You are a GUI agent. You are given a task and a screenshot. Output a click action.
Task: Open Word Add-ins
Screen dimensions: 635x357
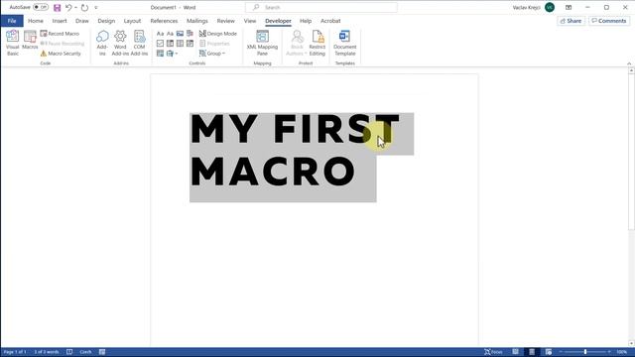tap(120, 43)
